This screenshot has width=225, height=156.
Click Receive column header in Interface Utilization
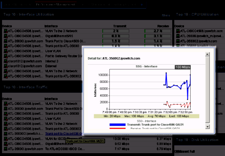[163, 26]
